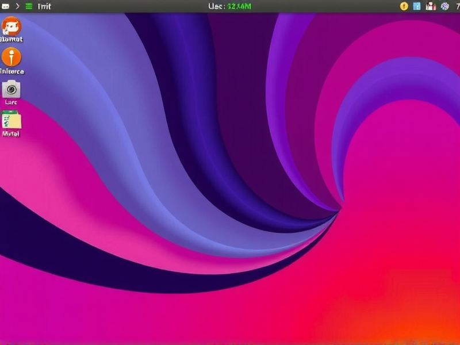Click the green memory usage indicator
This screenshot has width=460, height=345.
click(239, 6)
